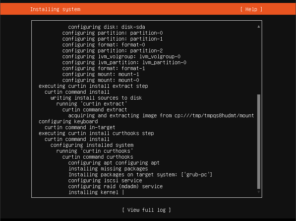
Task: Click the 'configuring iscsi service' line
Action: pyautogui.click(x=105, y=180)
